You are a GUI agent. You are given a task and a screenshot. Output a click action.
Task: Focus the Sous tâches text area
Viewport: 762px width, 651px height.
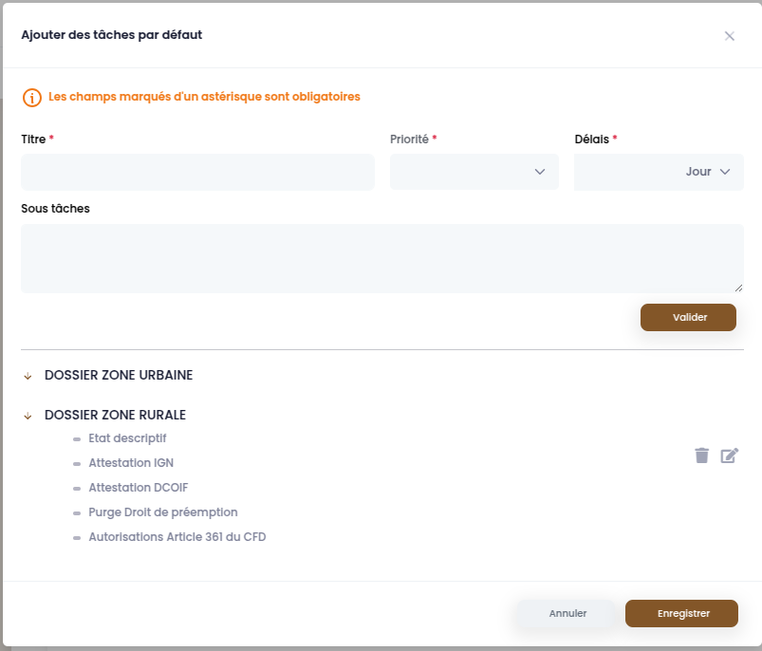pos(382,258)
